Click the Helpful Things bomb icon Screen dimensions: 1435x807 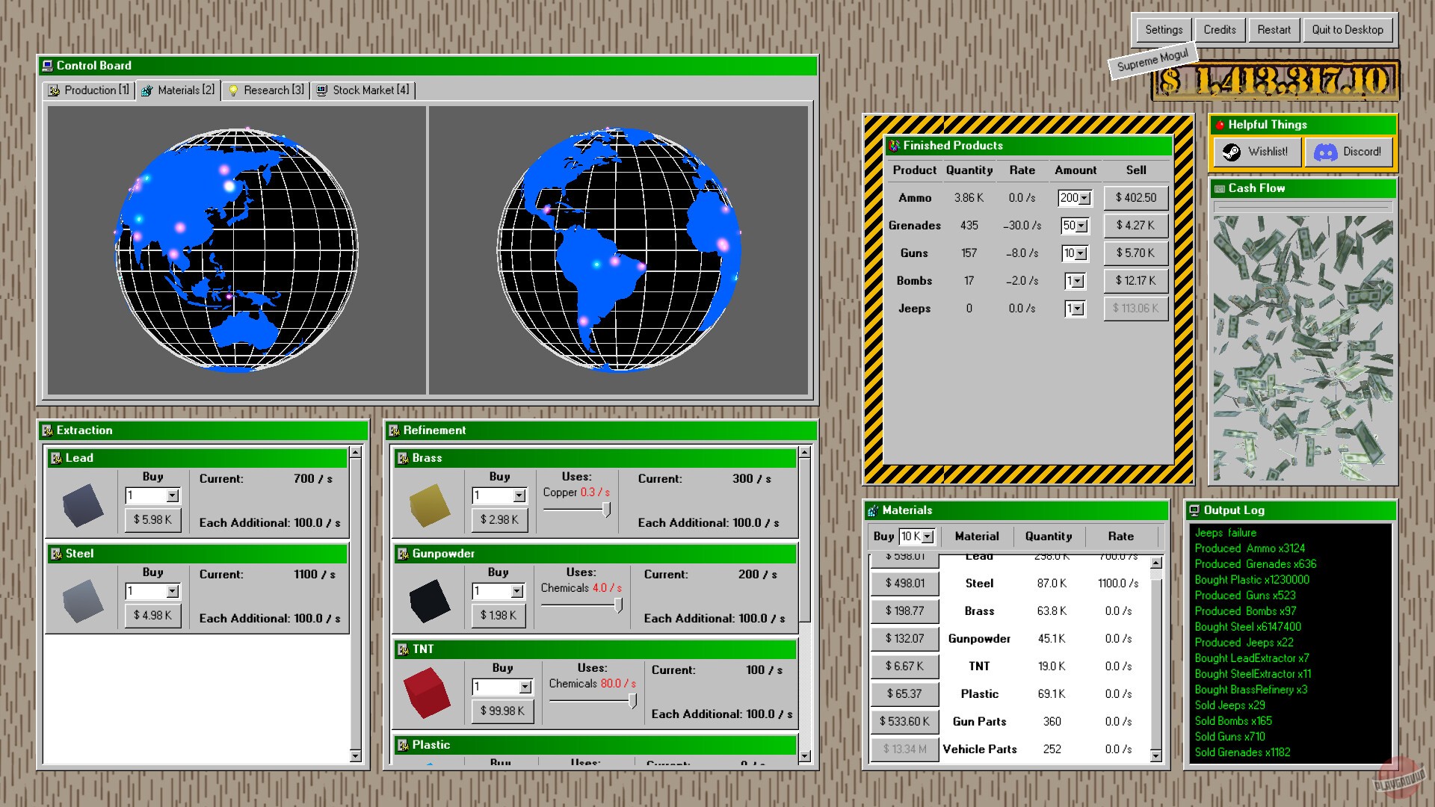click(x=1221, y=125)
